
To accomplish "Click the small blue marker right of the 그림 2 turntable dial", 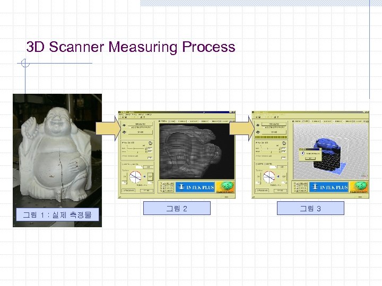I will point(144,176).
